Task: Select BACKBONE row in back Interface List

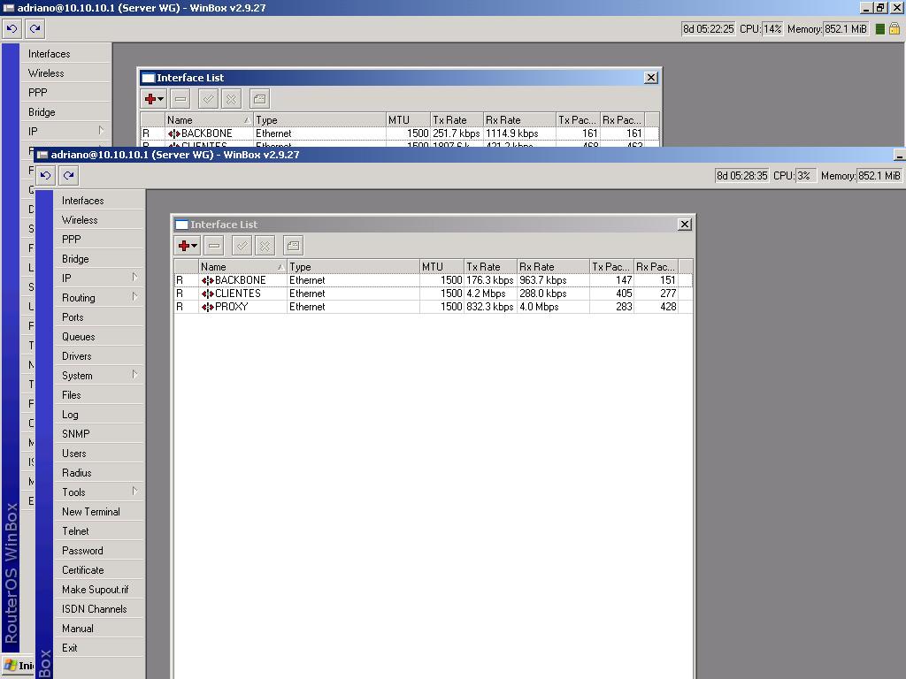Action: pos(400,134)
